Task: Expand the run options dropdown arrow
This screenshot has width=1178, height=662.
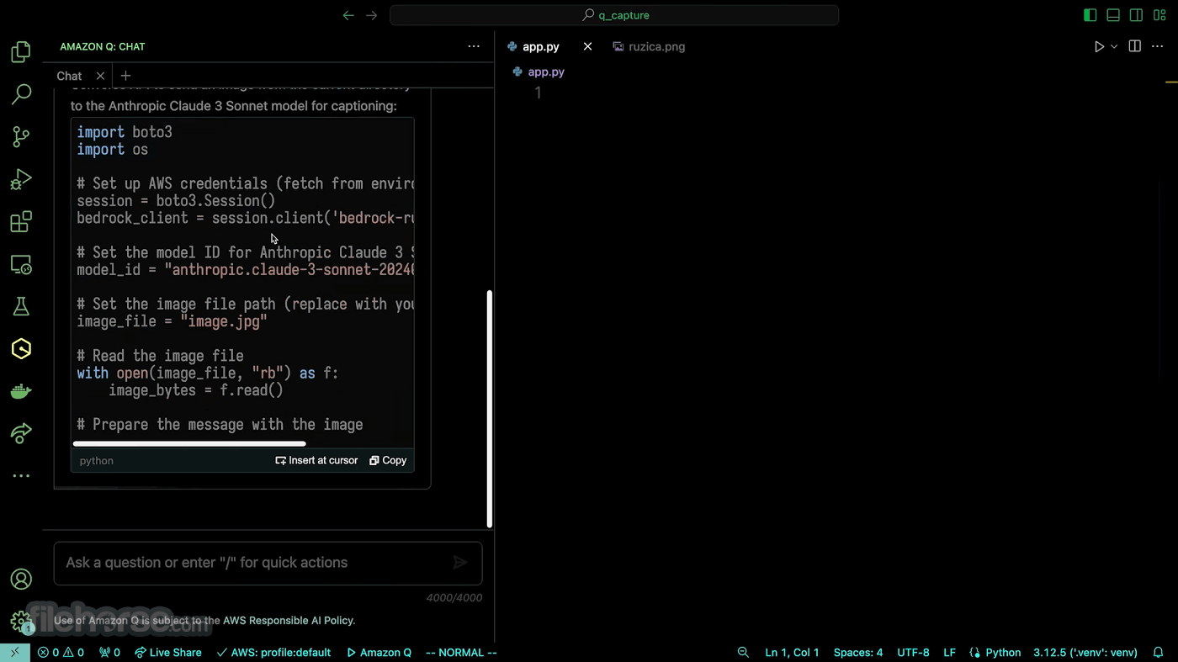Action: click(1114, 46)
